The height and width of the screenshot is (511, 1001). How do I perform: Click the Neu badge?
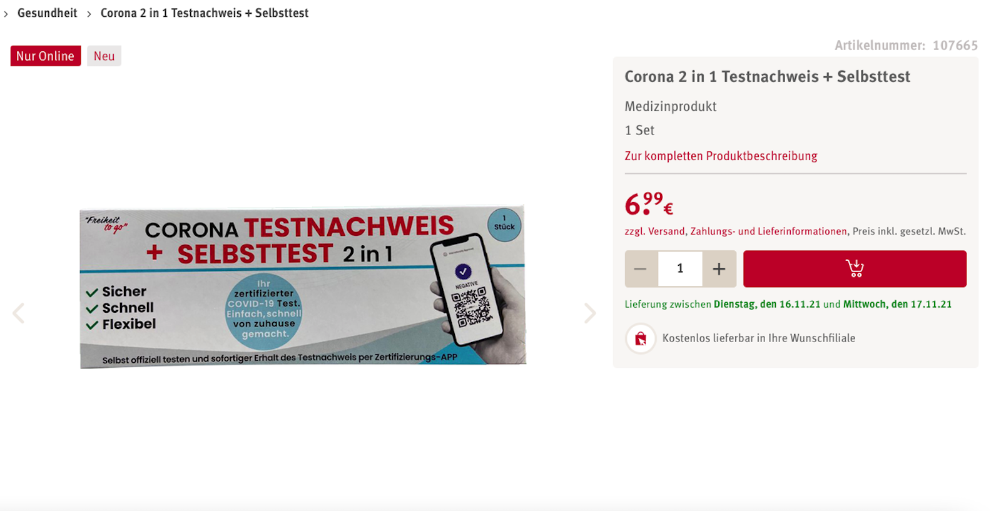[x=104, y=56]
